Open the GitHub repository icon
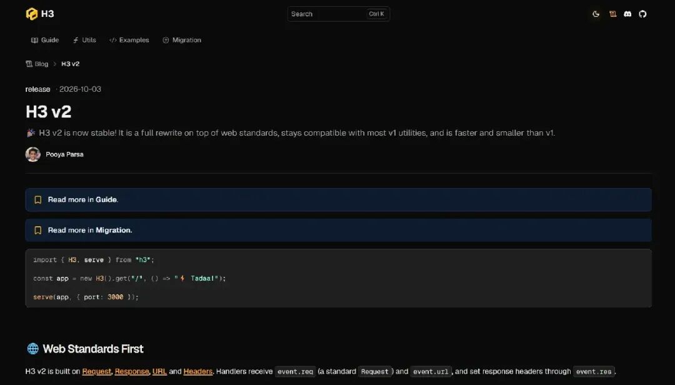The image size is (675, 385). [x=642, y=14]
